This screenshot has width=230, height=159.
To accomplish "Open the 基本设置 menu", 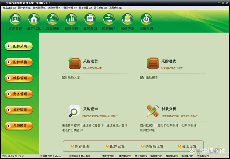I will [85, 8].
